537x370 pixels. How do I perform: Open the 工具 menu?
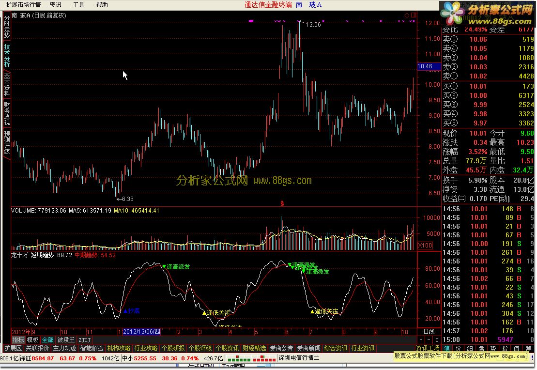79,5
